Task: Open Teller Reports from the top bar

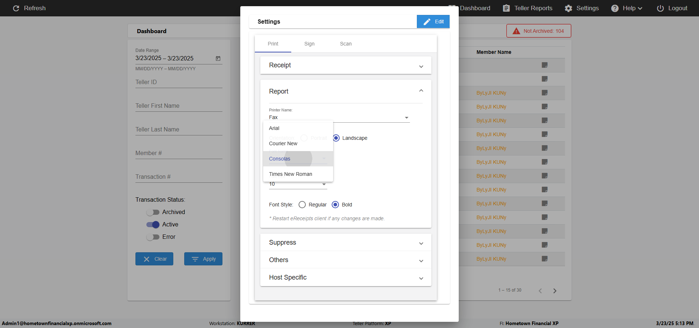Action: (x=528, y=8)
